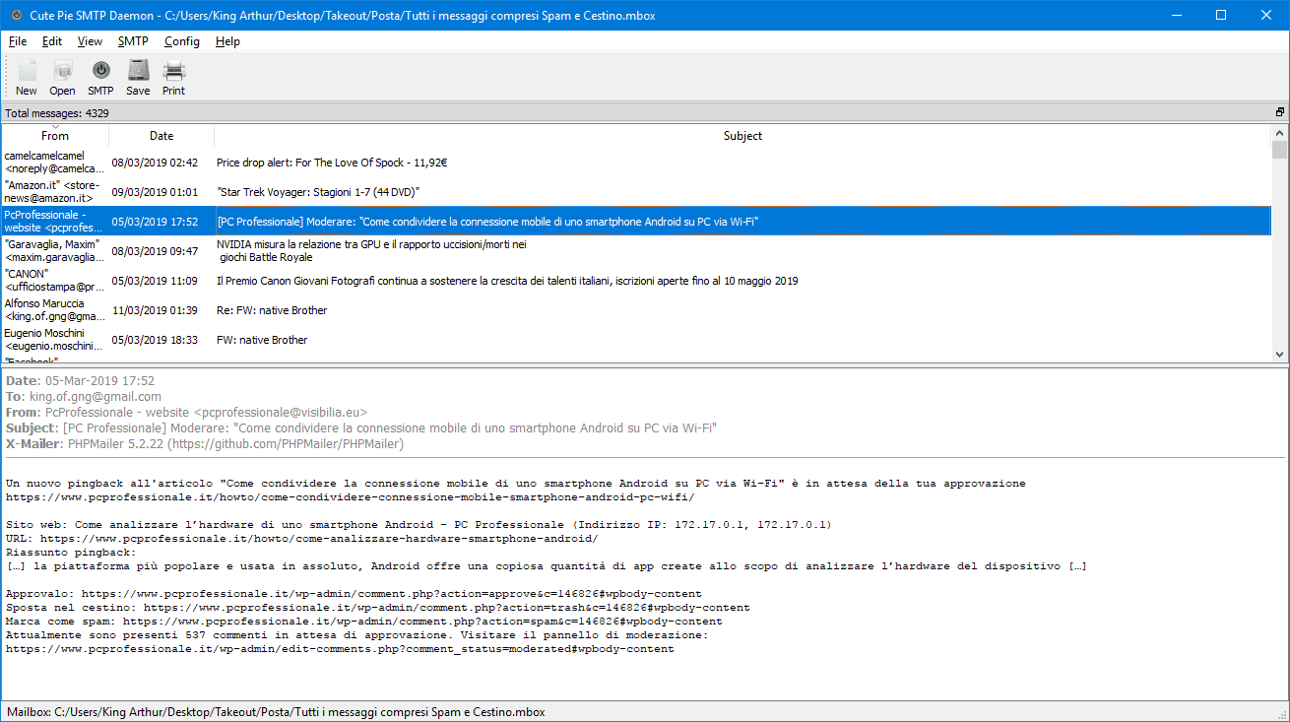Open the SMTP menu
The image size is (1290, 722).
tap(133, 41)
